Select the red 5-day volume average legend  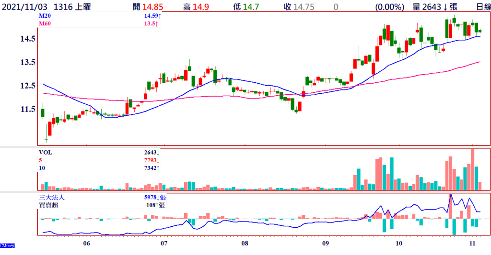(40, 160)
